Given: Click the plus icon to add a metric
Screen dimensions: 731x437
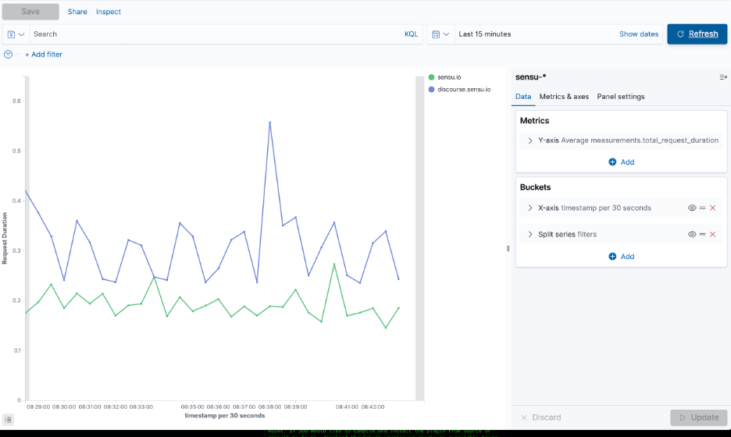Looking at the screenshot, I should click(x=612, y=162).
